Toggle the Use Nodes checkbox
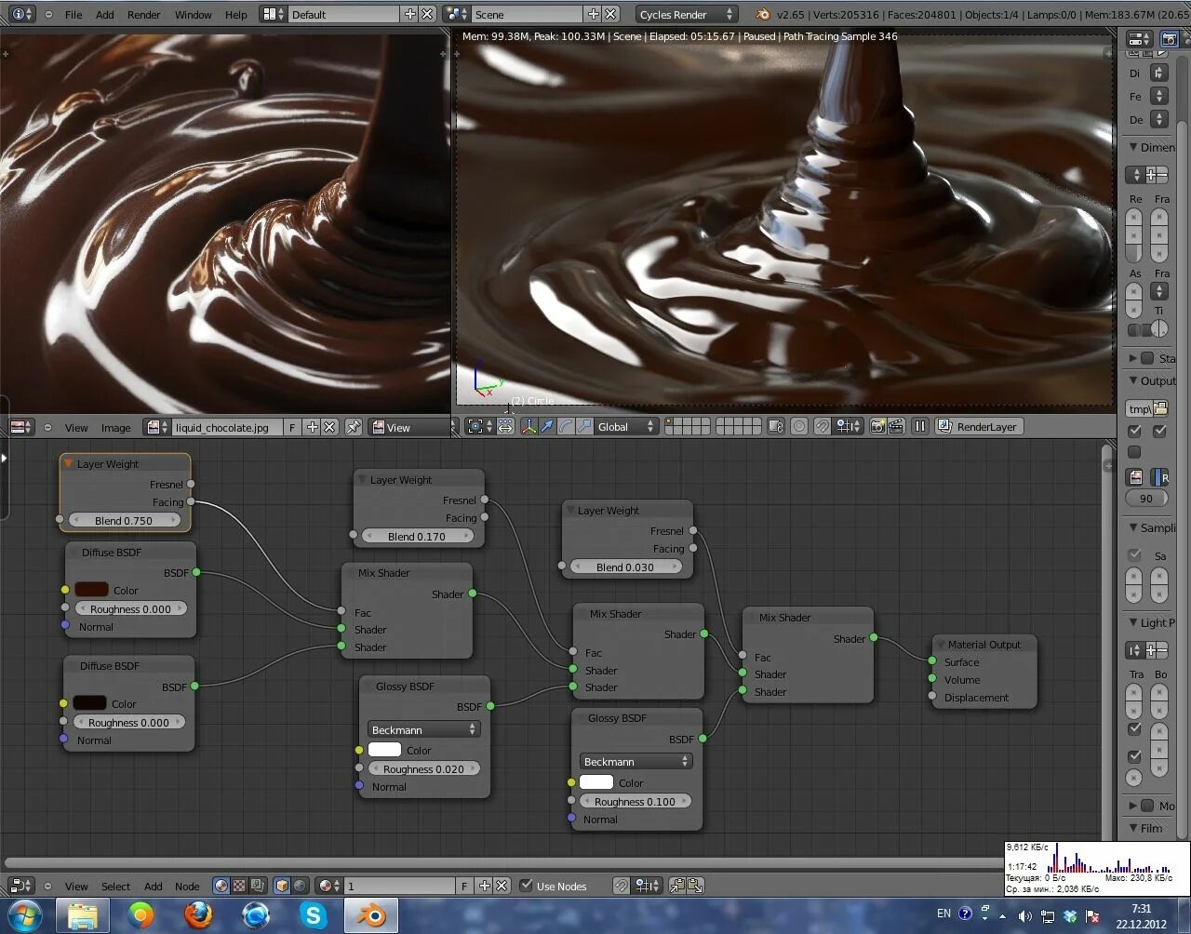Screen dimensions: 1191x934 click(x=527, y=886)
